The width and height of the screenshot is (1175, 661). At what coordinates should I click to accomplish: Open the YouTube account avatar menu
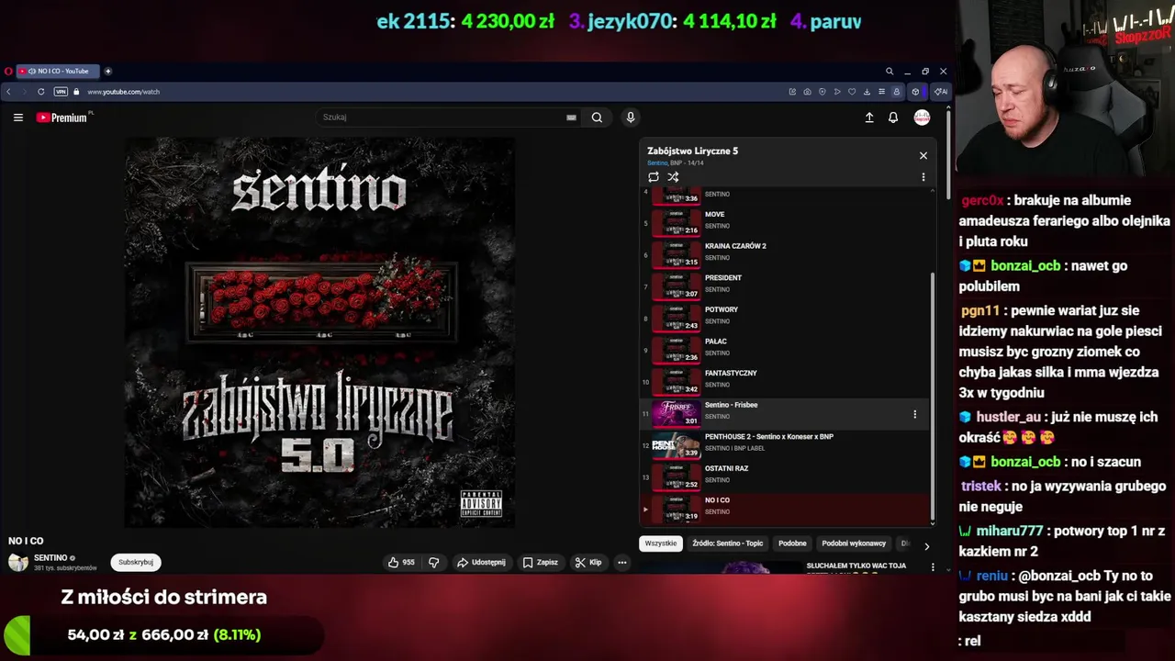click(x=922, y=118)
